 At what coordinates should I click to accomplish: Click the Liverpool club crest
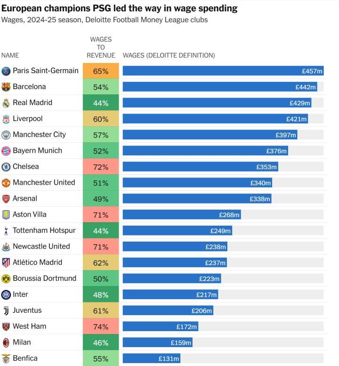click(x=6, y=119)
